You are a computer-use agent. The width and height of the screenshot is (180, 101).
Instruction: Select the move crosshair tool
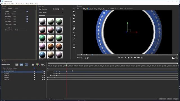click(74, 25)
